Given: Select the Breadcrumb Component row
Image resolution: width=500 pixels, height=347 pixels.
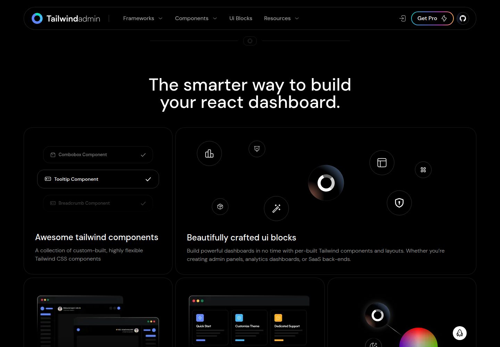Looking at the screenshot, I should tap(98, 203).
